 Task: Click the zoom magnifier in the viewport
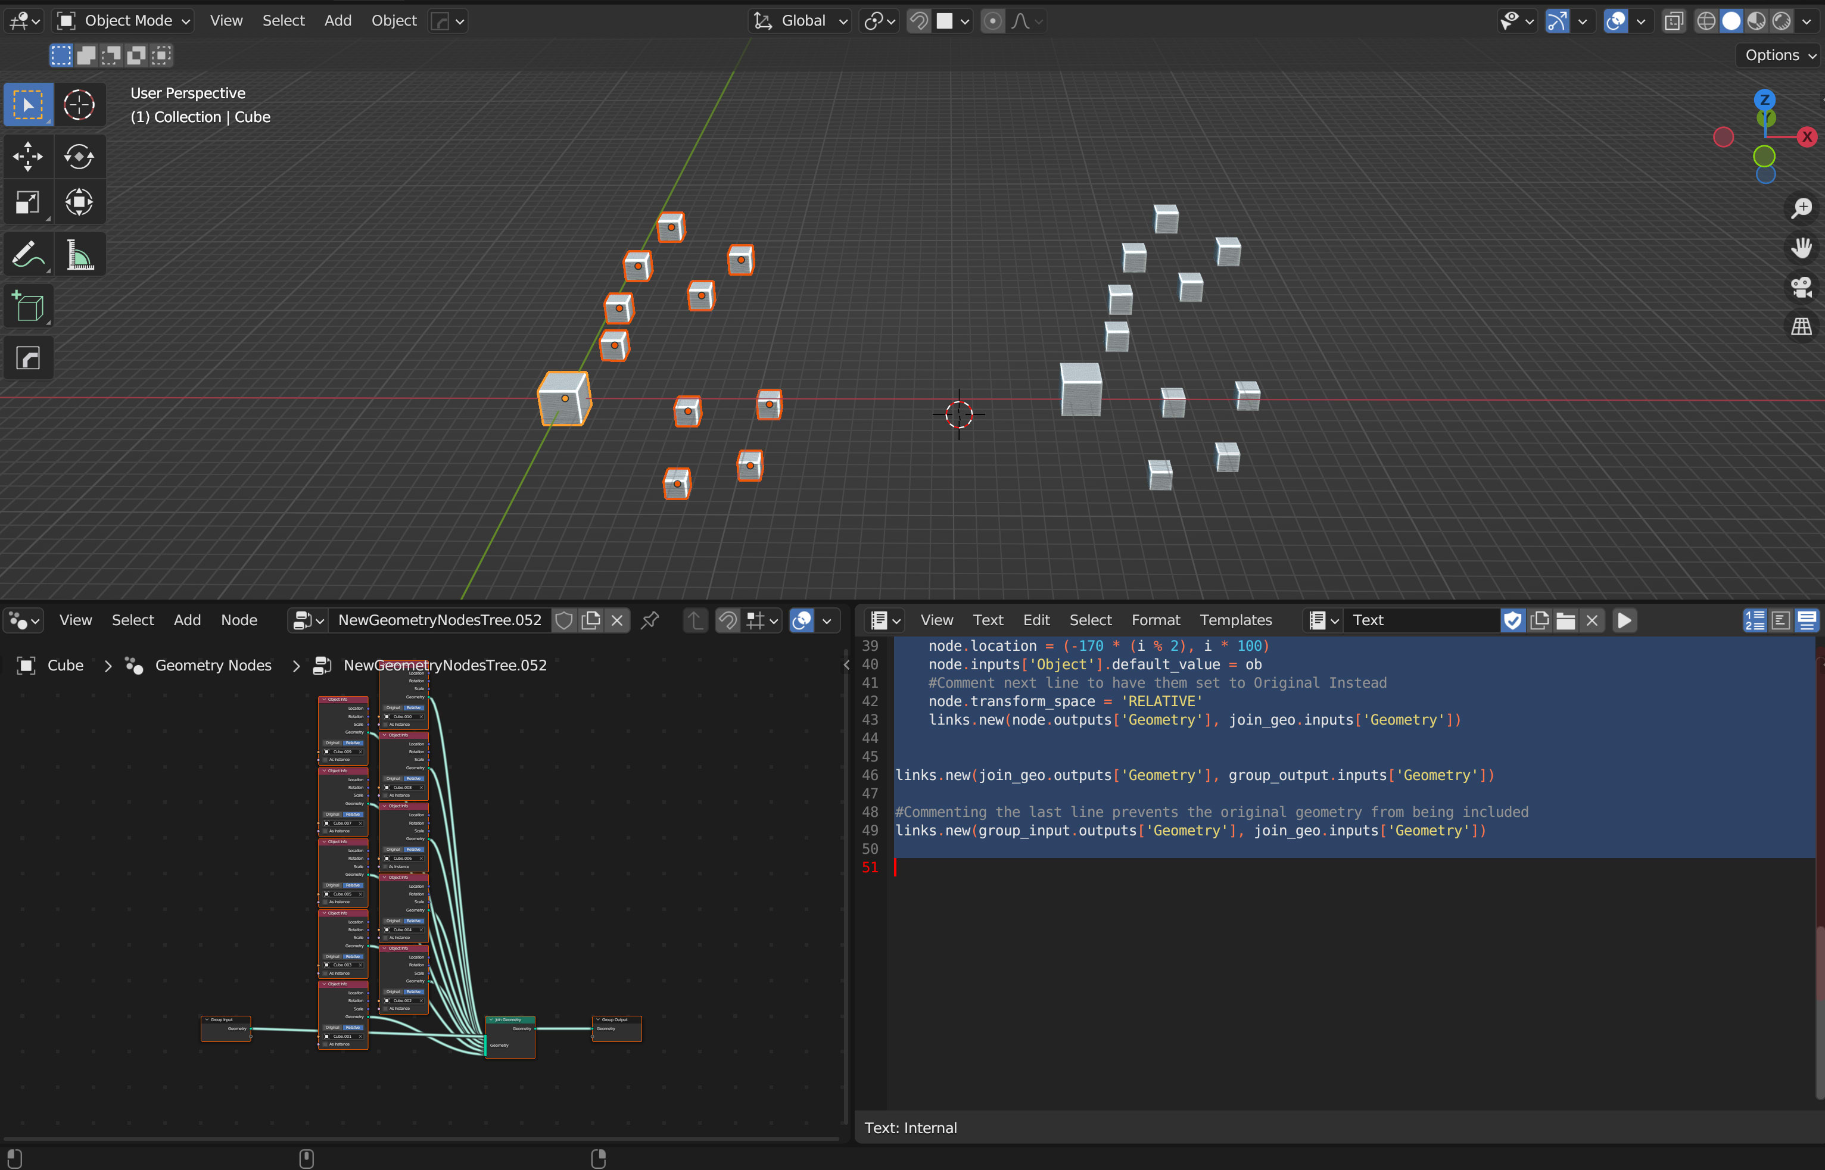tap(1801, 208)
